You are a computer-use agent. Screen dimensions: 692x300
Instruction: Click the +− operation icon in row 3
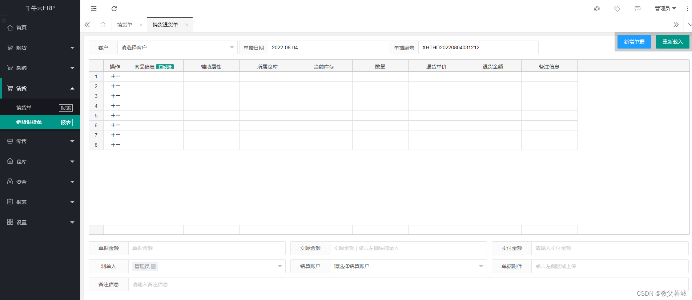116,96
